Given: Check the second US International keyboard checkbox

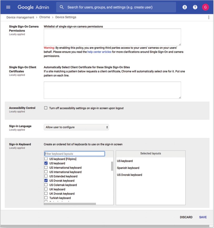Looking at the screenshot, I should pos(46,172).
